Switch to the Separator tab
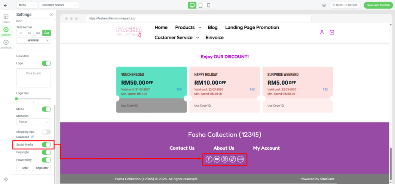Viewport: 395px width, 184px height. (42, 168)
